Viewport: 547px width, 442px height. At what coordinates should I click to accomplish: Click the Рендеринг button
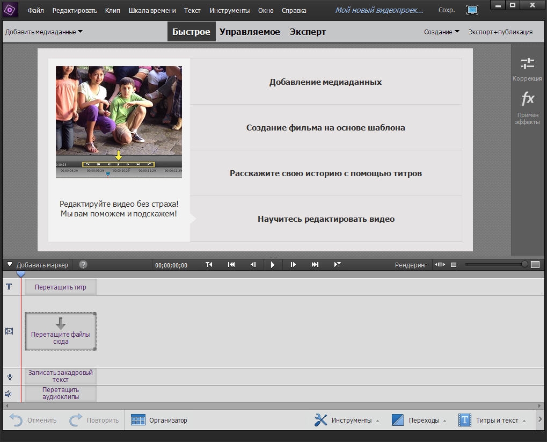coord(411,265)
